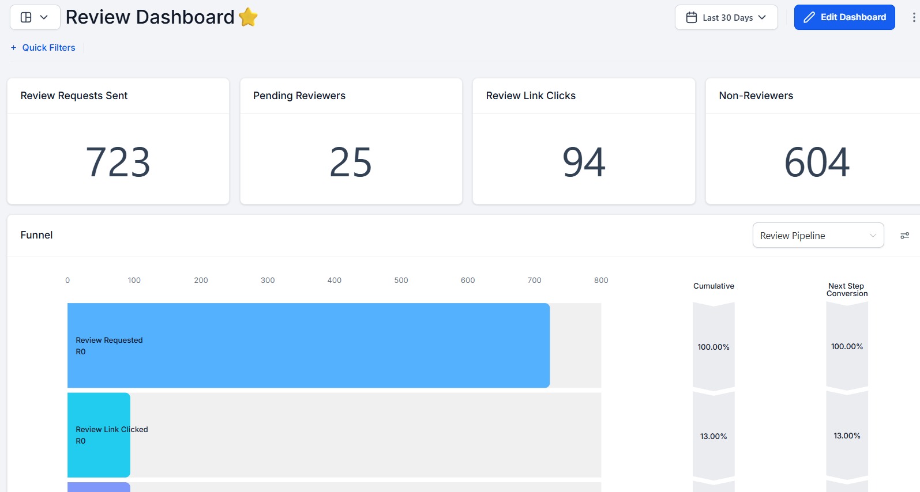Click the calendar icon in the date range button
The width and height of the screenshot is (920, 492).
click(x=691, y=17)
